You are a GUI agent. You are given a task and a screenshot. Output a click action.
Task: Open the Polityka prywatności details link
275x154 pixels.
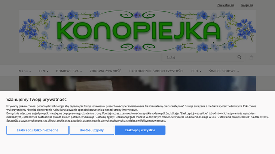coord(86,120)
